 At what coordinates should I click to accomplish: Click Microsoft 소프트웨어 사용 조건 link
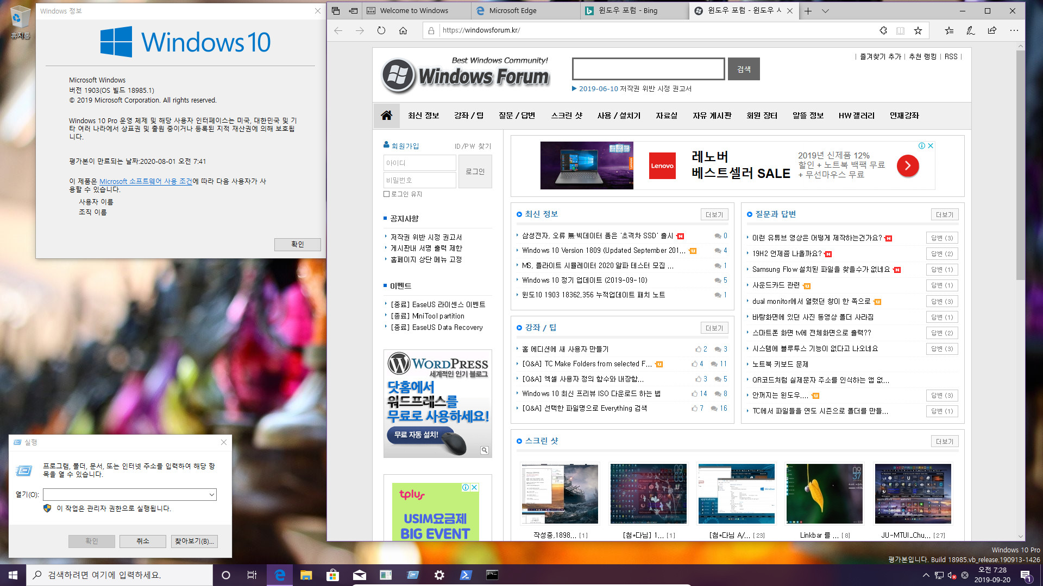click(x=146, y=181)
